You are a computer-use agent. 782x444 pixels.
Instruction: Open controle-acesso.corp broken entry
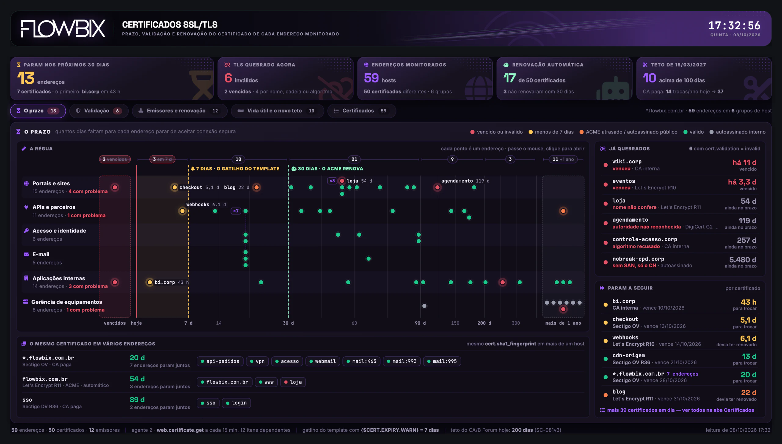[x=680, y=243]
